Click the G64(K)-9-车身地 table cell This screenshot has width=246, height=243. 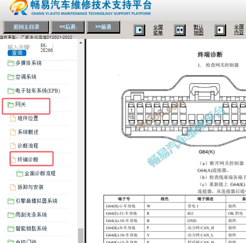(x=124, y=228)
